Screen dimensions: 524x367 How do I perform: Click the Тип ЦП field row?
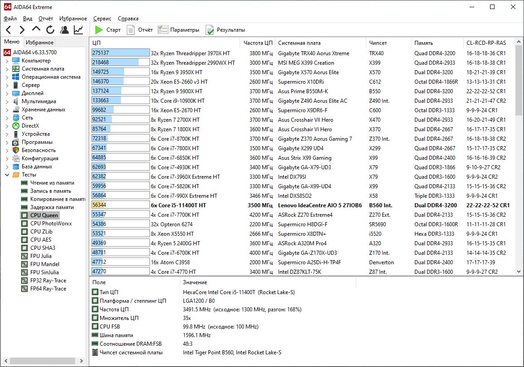[222, 292]
